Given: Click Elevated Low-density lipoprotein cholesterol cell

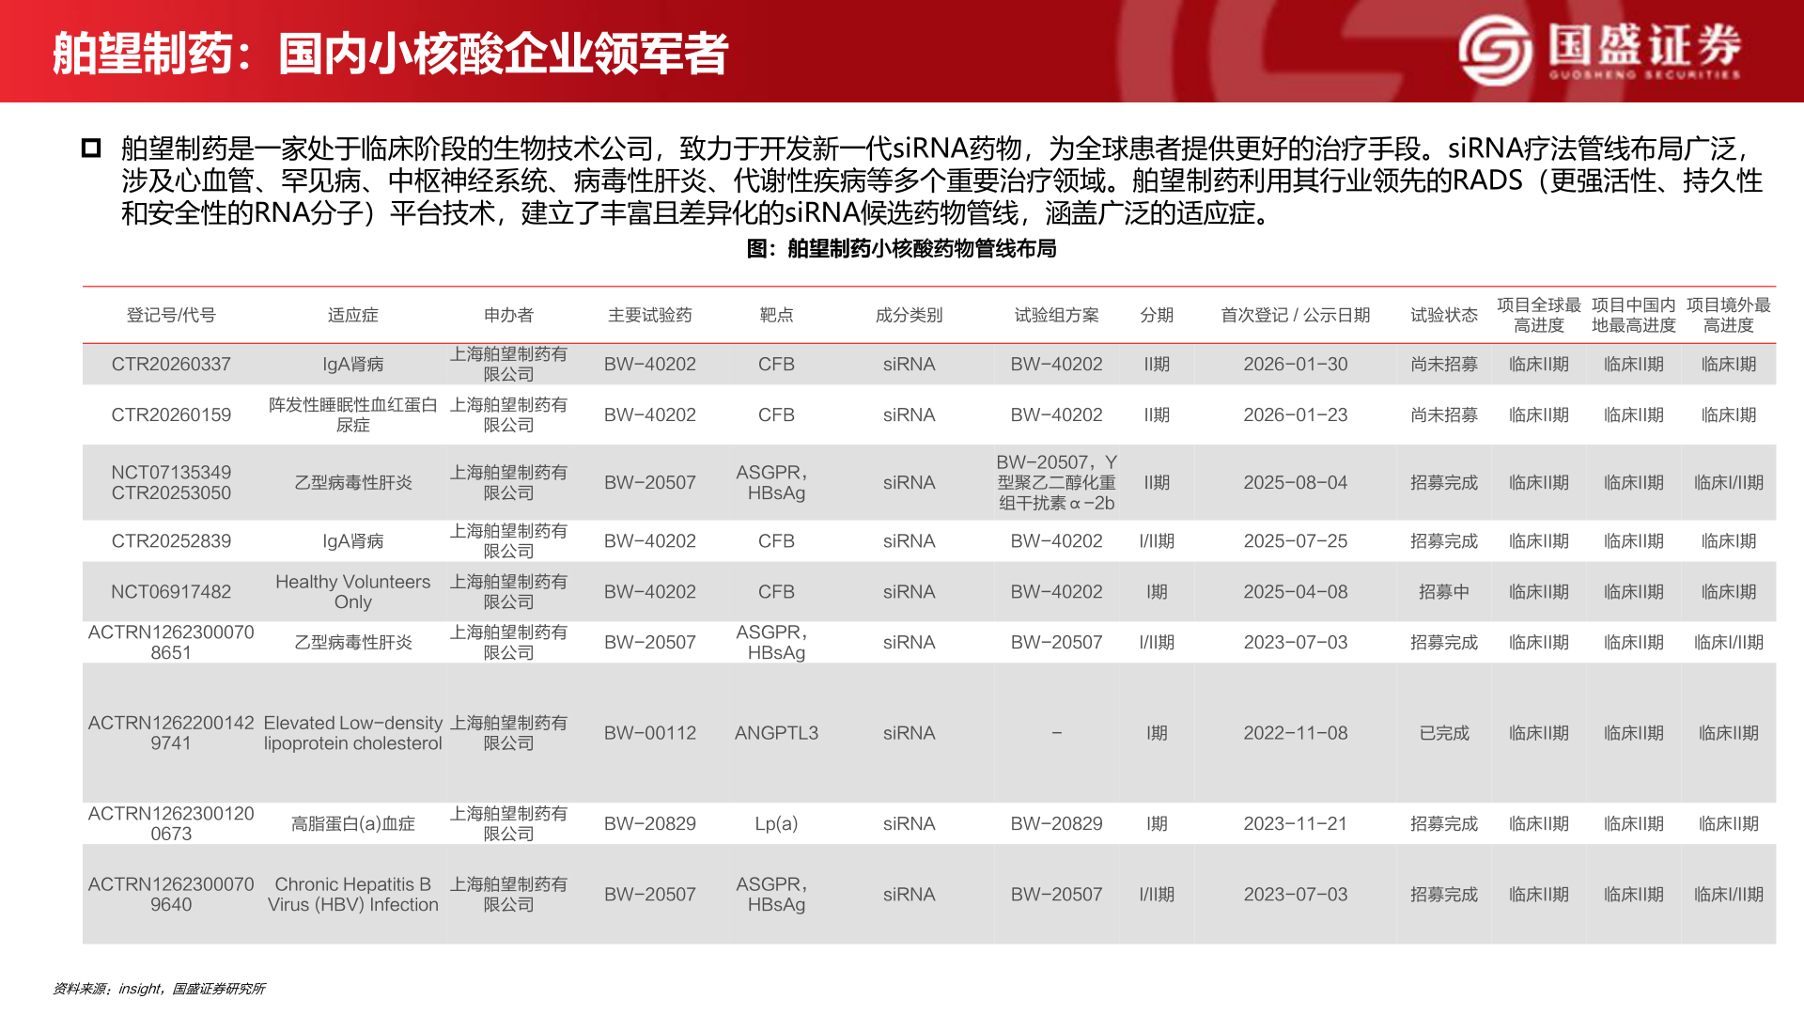Looking at the screenshot, I should (x=353, y=732).
